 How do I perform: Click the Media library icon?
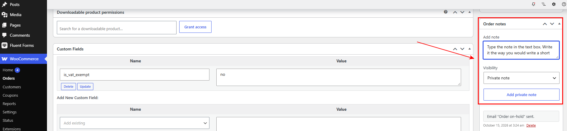pyautogui.click(x=4, y=15)
